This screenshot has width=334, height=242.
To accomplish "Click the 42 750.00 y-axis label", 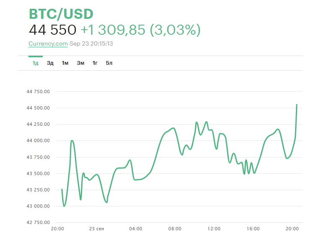I will click(38, 222).
